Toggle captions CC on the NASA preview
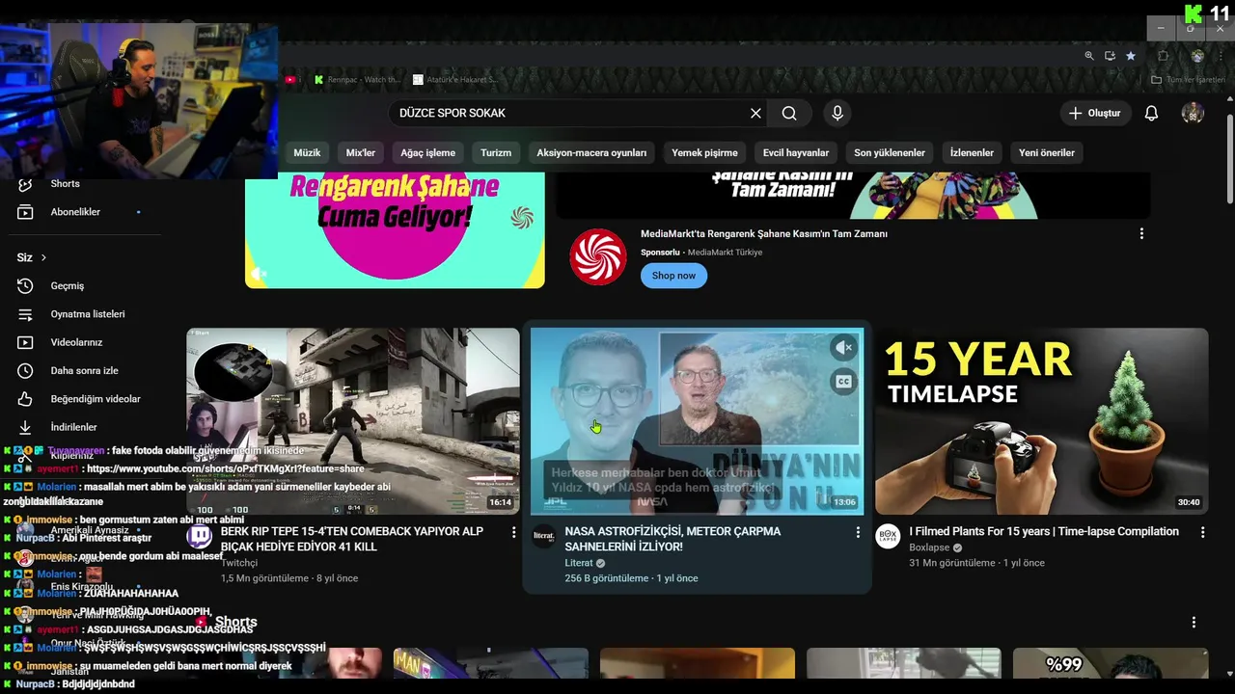1235x694 pixels. coord(843,382)
